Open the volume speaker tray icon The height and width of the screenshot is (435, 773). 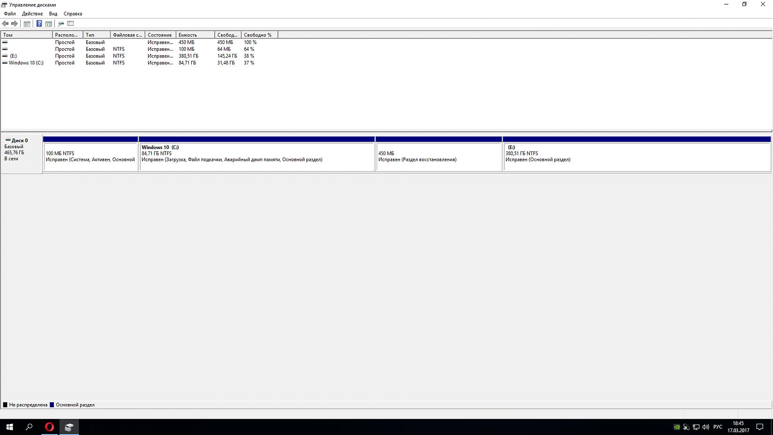(706, 427)
